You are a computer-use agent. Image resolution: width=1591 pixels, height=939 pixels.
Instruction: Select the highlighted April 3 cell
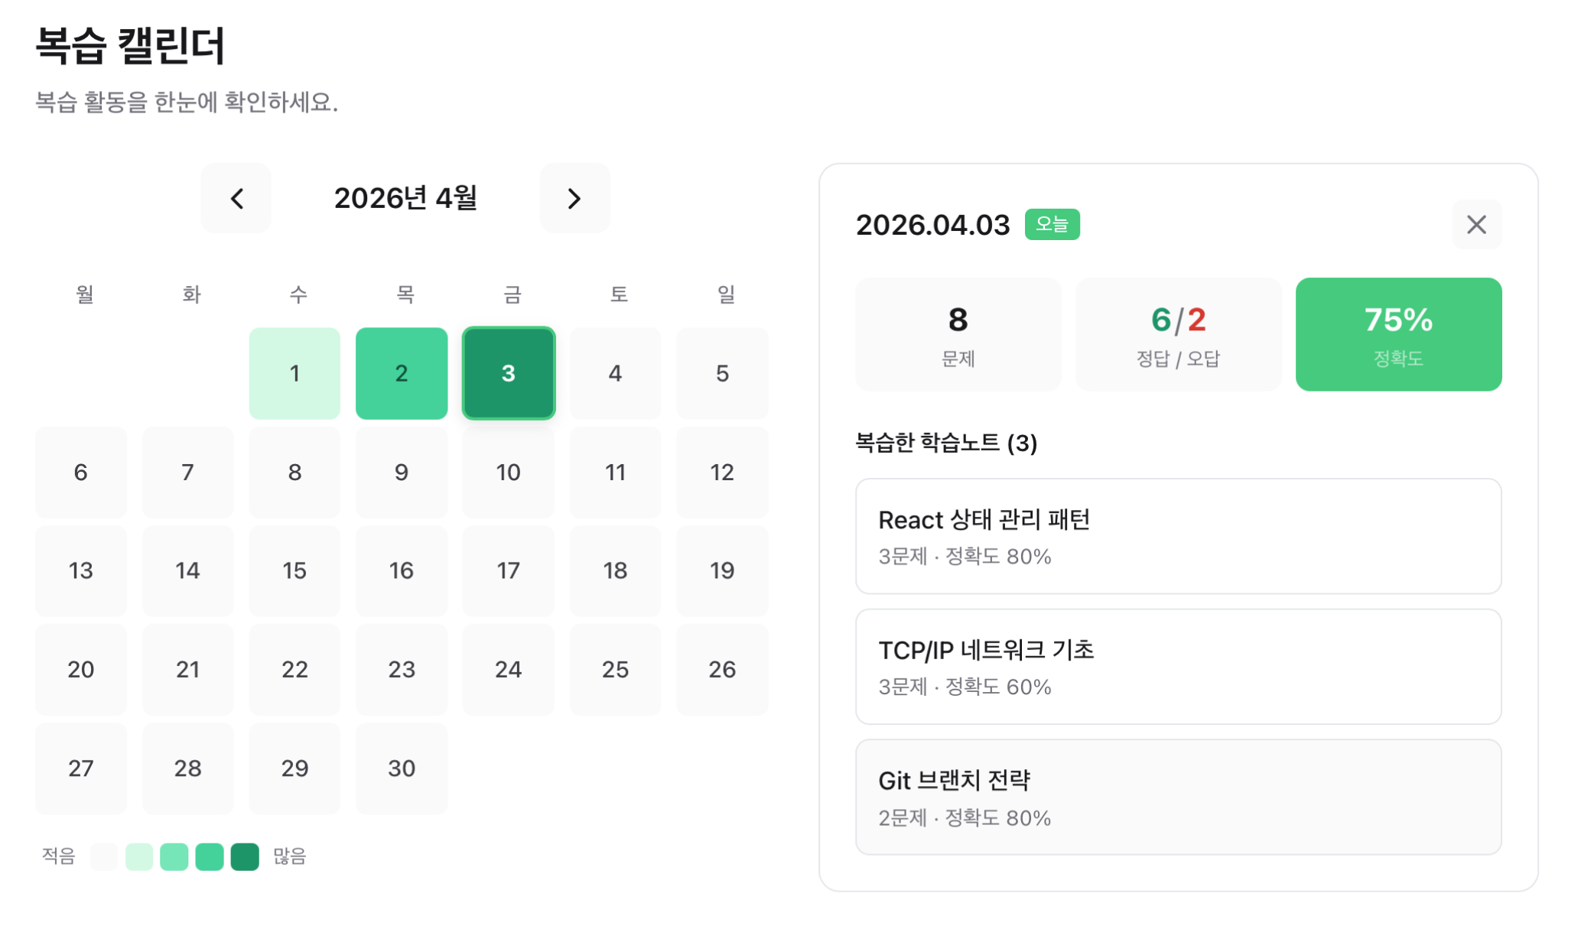tap(509, 373)
